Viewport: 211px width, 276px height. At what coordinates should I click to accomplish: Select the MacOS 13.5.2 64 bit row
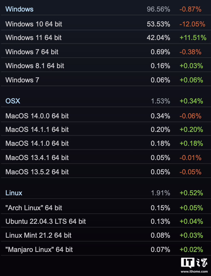pos(106,172)
